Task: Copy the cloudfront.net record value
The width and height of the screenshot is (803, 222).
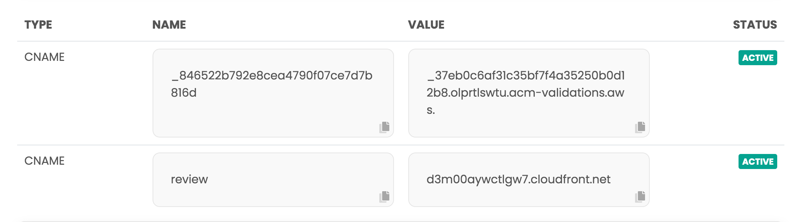Action: [x=640, y=197]
